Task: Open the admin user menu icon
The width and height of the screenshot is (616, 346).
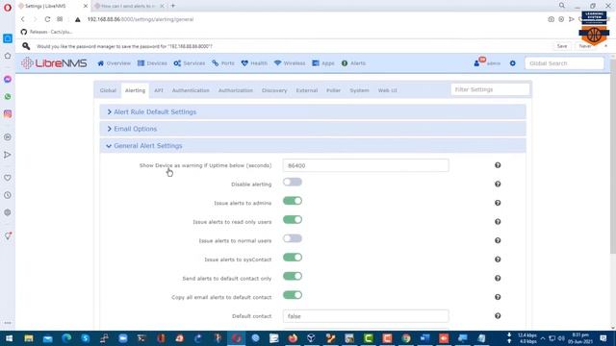Action: click(477, 62)
